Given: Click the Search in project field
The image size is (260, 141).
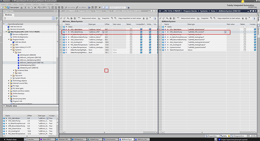Looking at the screenshot, I should [x=118, y=7].
